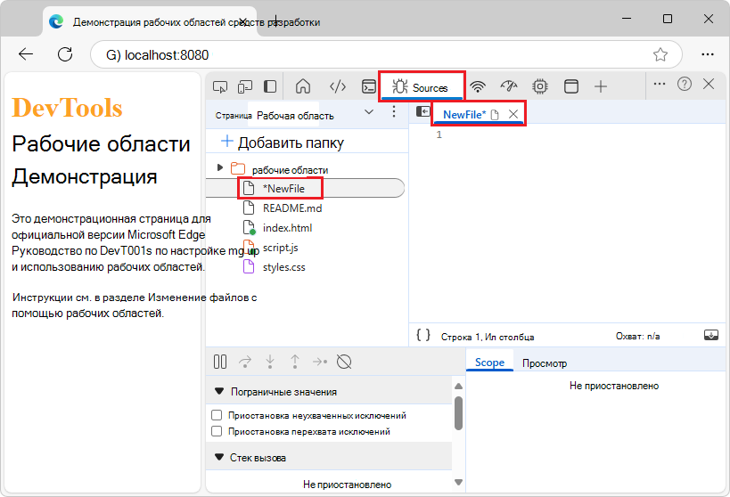The image size is (730, 497).
Task: Open the Memory tool icon
Action: pyautogui.click(x=540, y=86)
